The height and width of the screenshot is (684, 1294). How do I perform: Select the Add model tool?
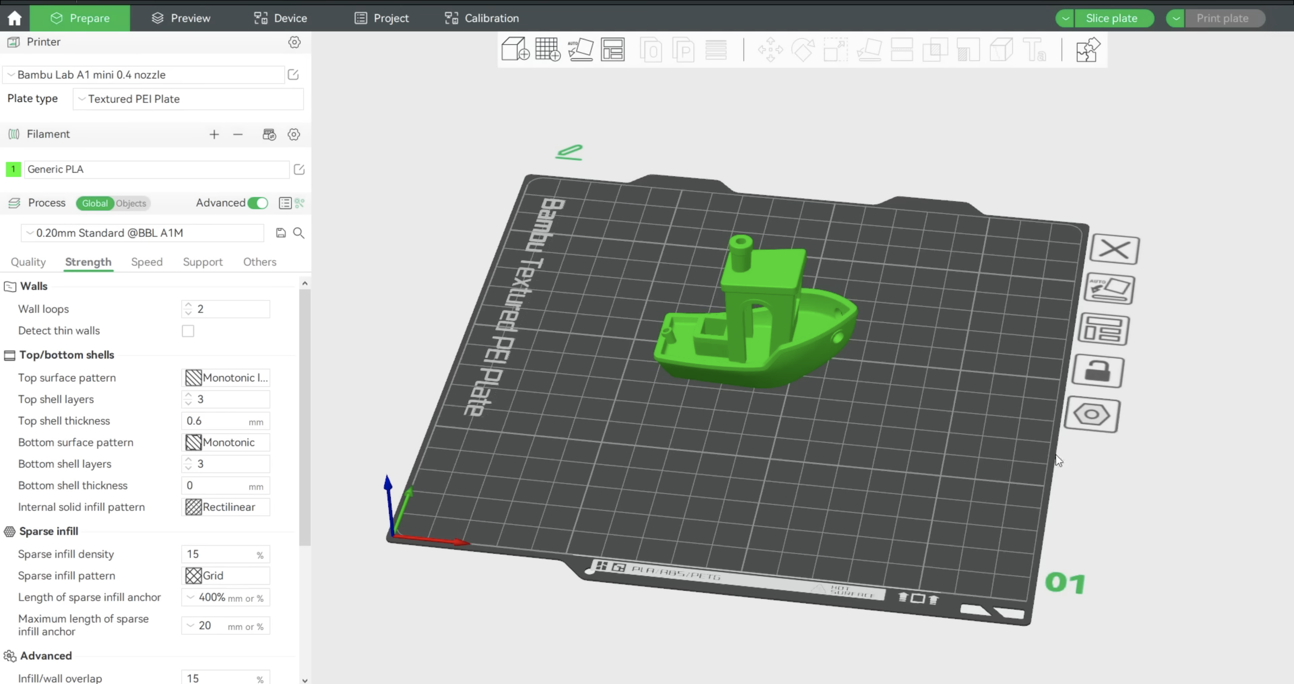click(x=515, y=49)
